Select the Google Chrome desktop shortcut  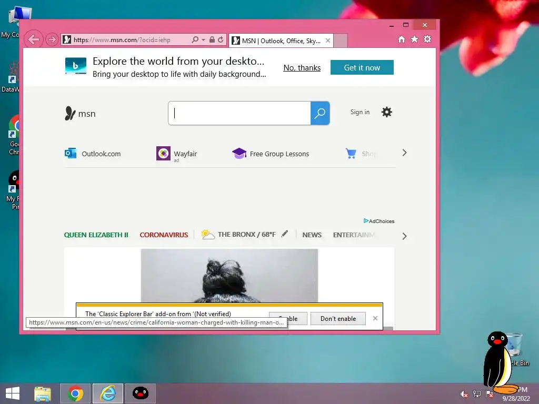tap(14, 135)
